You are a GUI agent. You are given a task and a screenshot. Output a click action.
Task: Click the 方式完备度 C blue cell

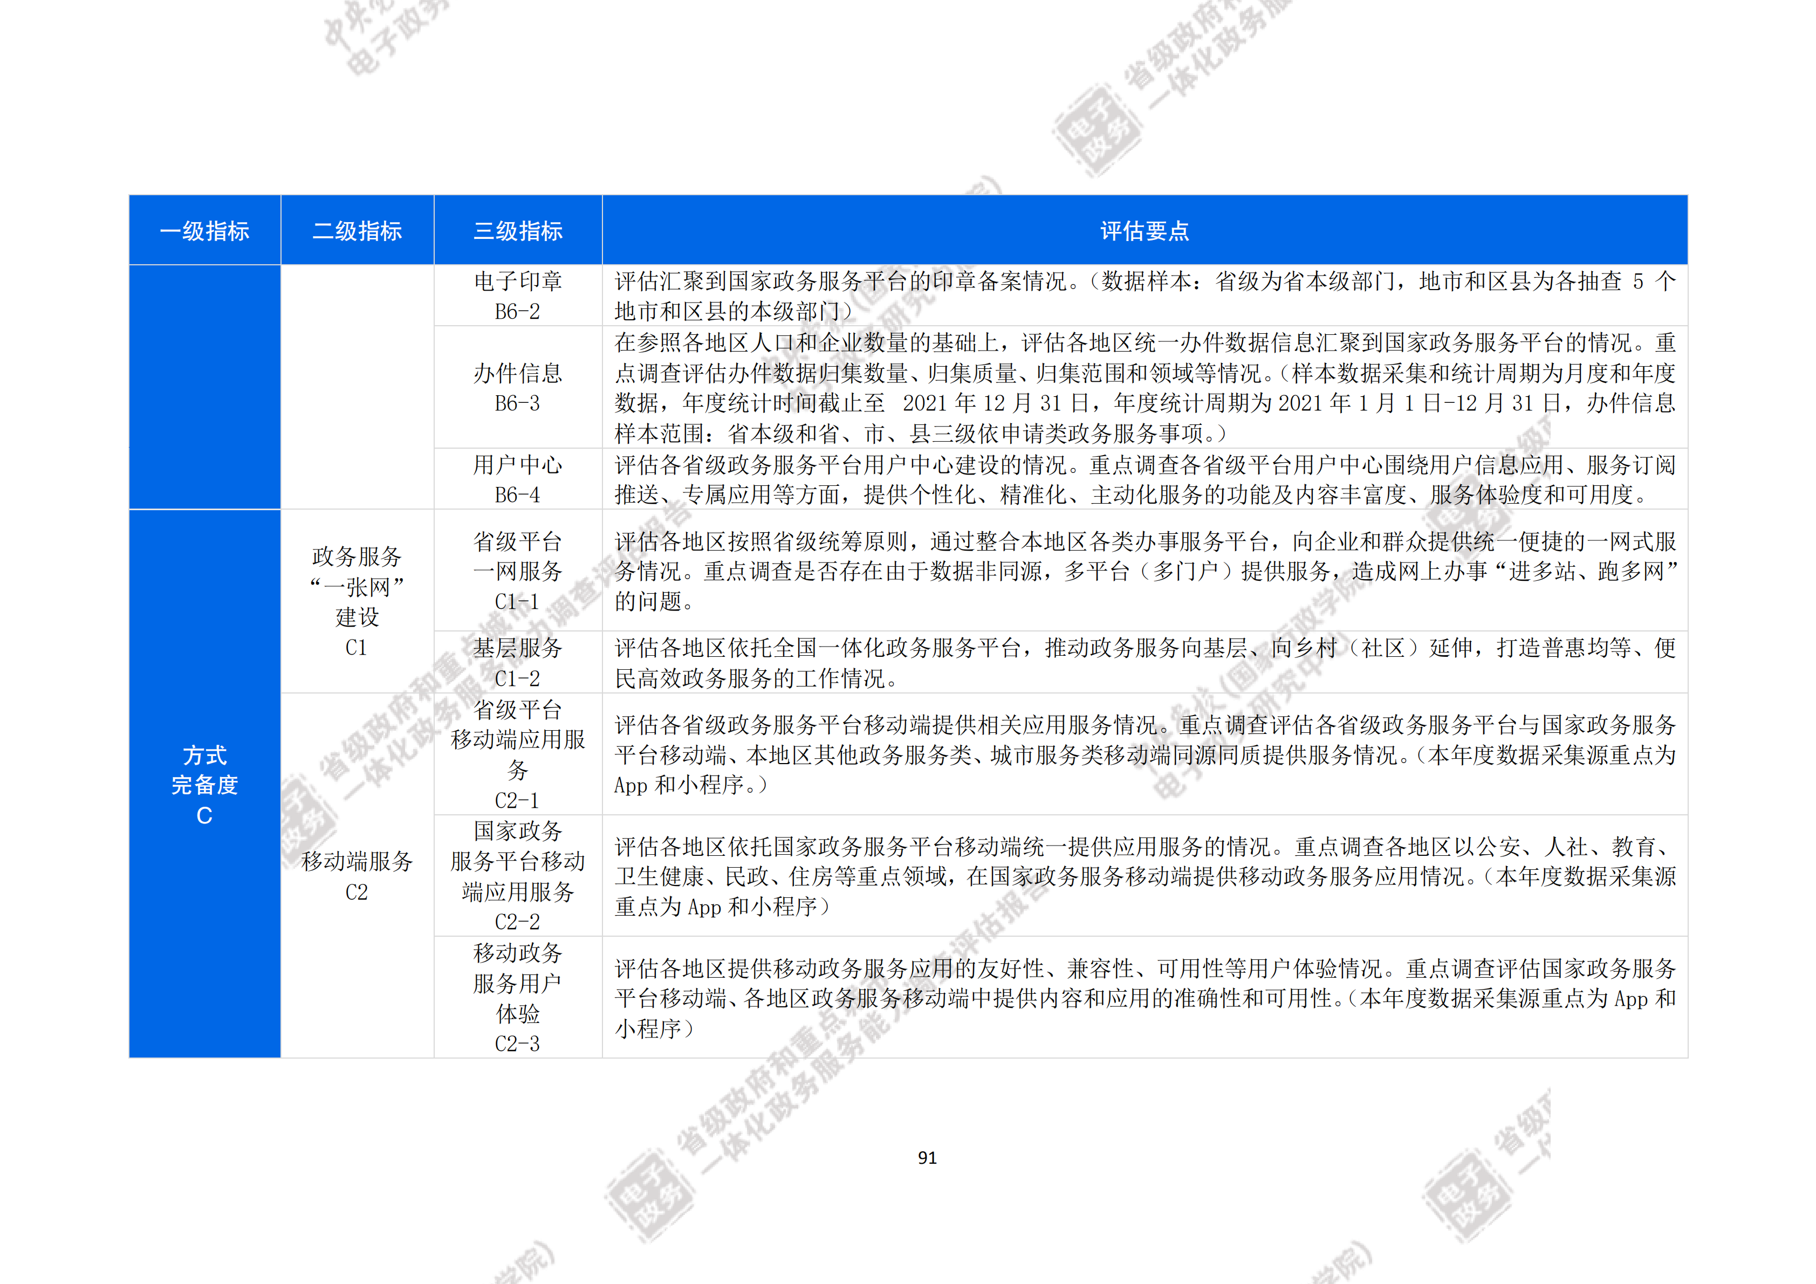click(x=205, y=784)
